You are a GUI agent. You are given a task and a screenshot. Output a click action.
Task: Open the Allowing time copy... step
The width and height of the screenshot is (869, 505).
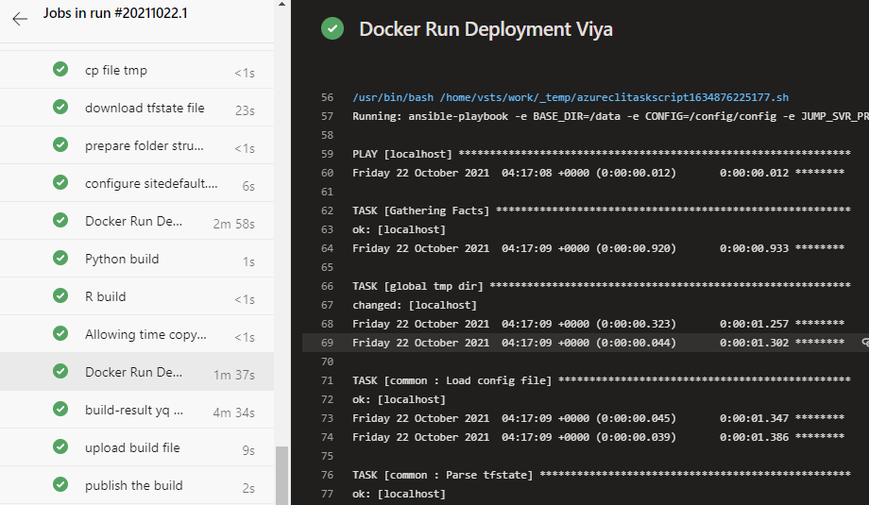pos(137,334)
